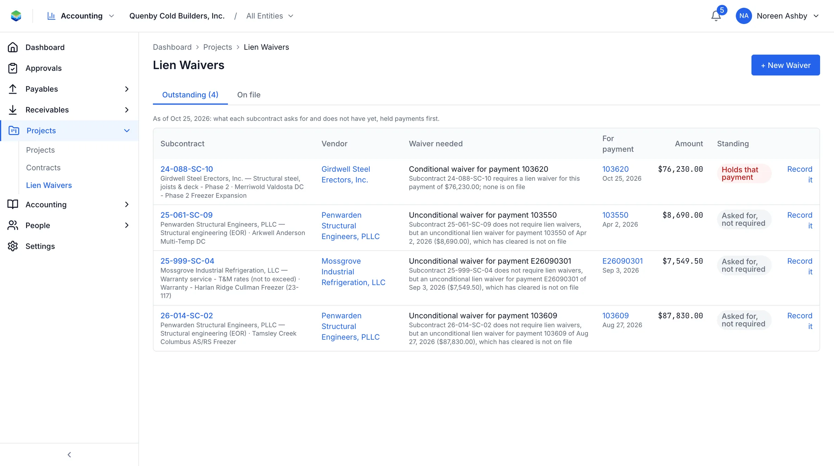
Task: Open vendor Mossgrove Industrial Refrigeration, LLC
Action: [x=353, y=272]
